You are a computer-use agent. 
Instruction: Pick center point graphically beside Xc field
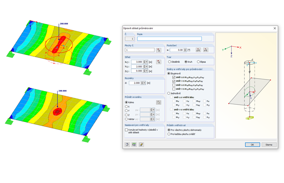(x=159, y=62)
